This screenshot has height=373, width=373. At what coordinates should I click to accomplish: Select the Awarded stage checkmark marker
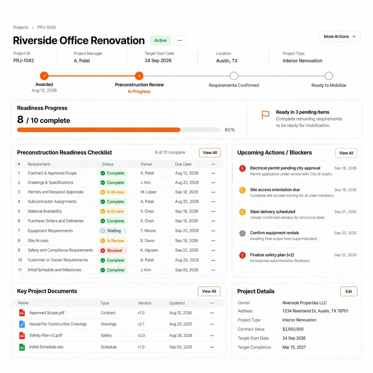(44, 76)
